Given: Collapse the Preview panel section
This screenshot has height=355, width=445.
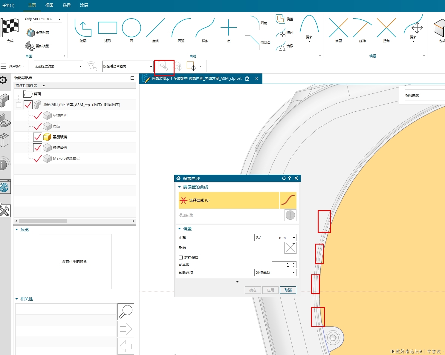Looking at the screenshot, I should pyautogui.click(x=17, y=230).
